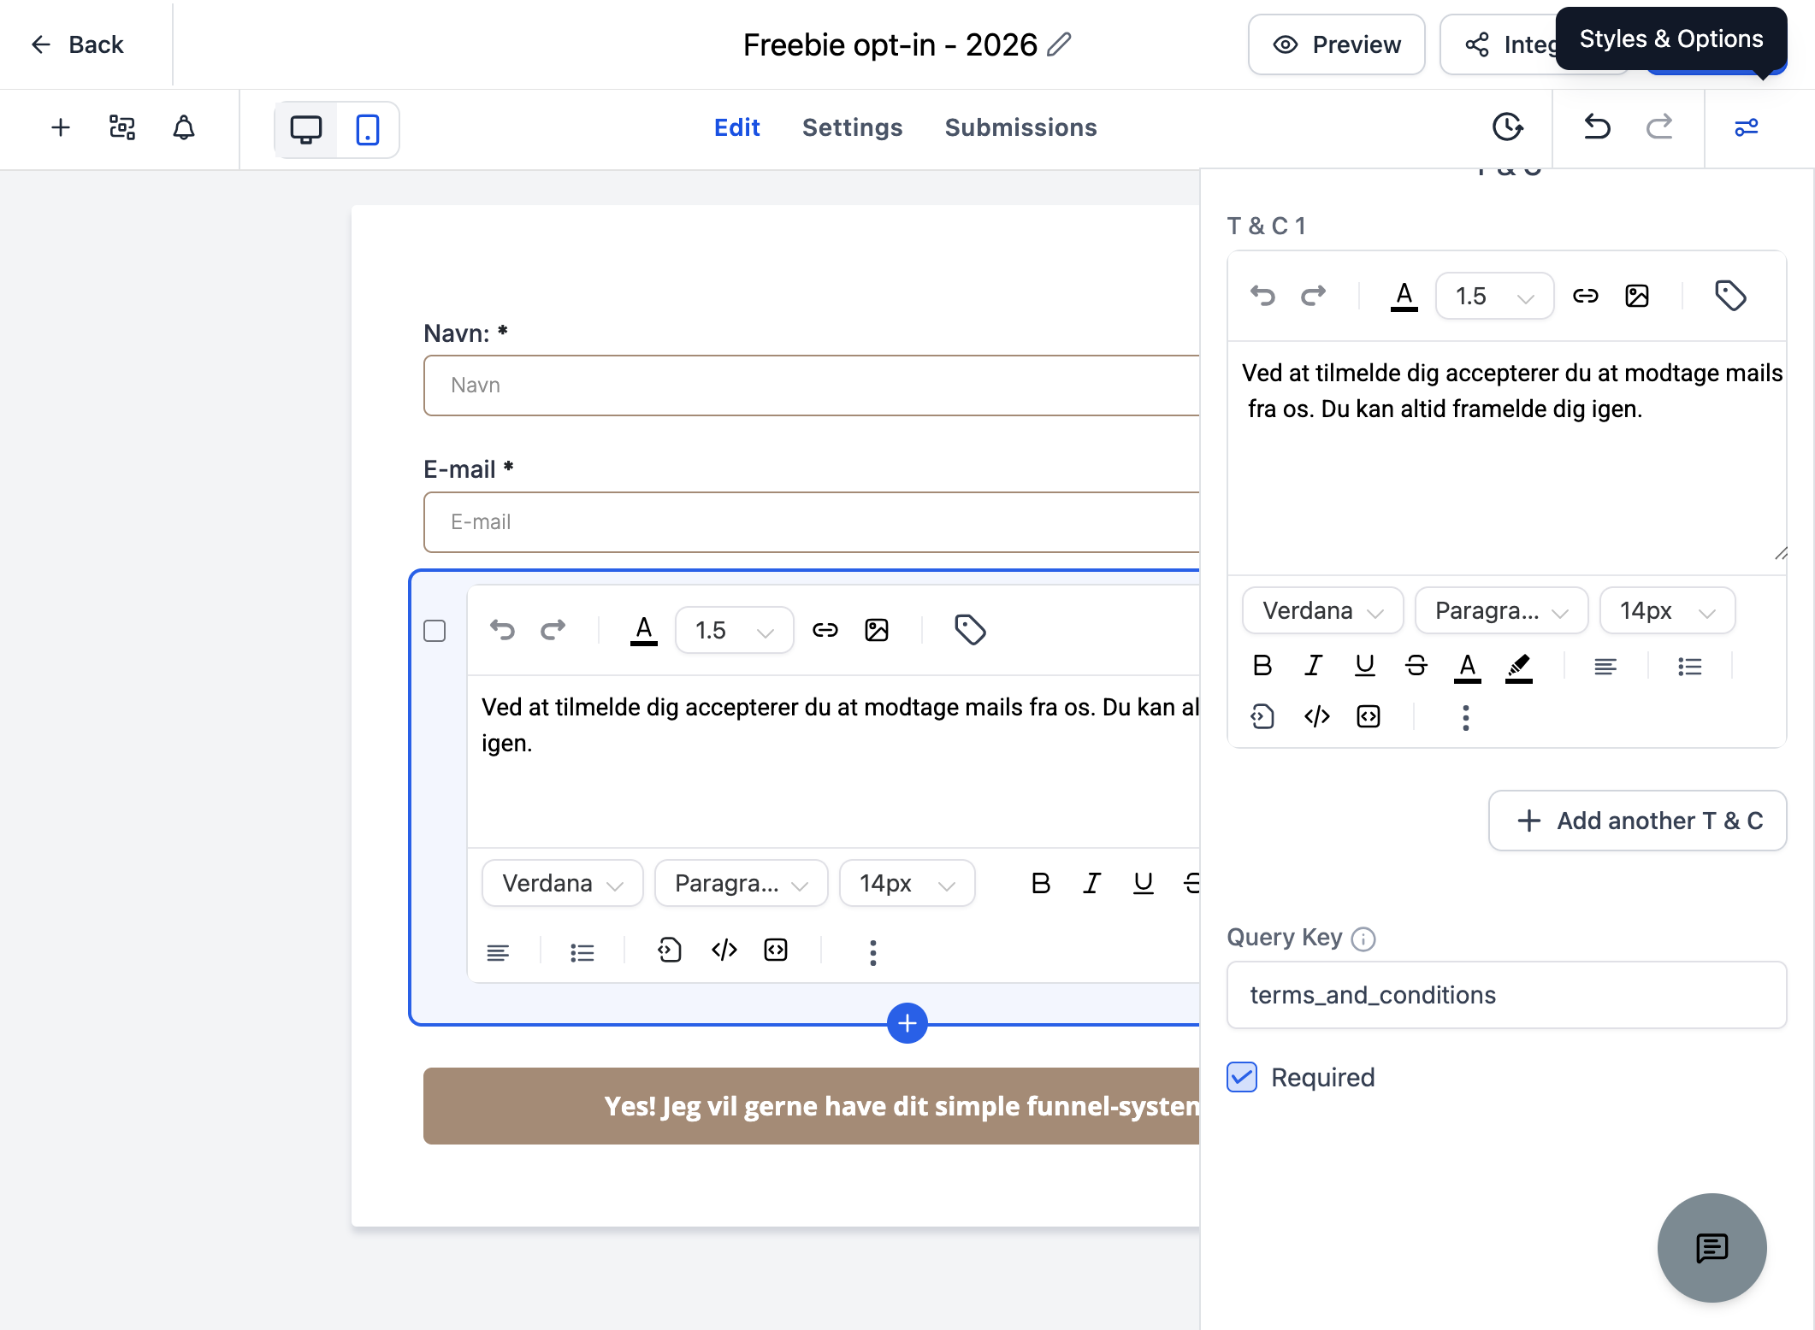
Task: Switch to the Edit tab
Action: [736, 127]
